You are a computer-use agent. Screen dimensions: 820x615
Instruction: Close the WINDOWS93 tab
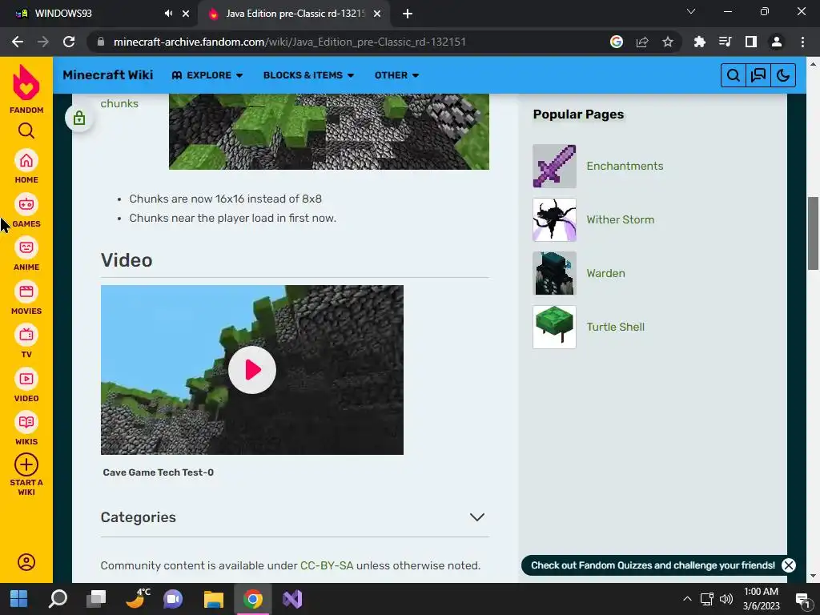pyautogui.click(x=186, y=14)
